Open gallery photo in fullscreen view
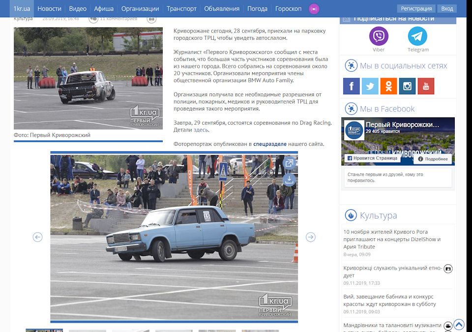Screen dimensions: 472x332 coord(289,163)
